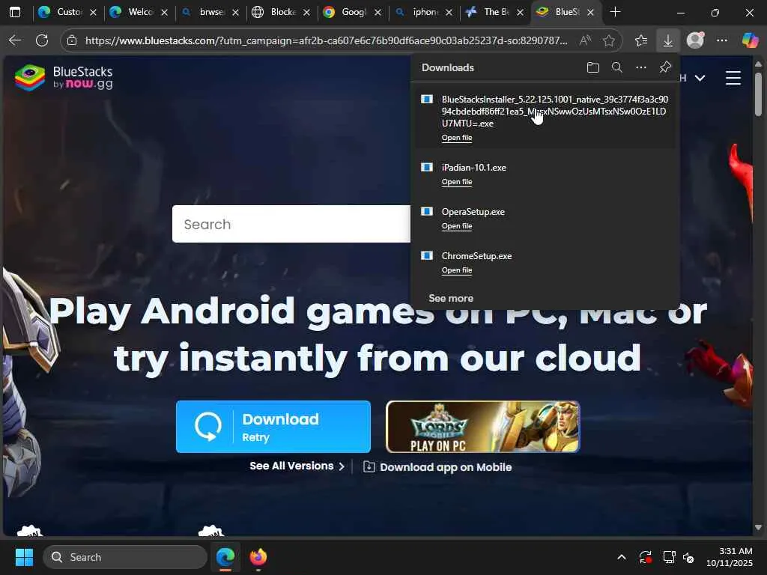The image size is (767, 575).
Task: Open a new browser tab
Action: click(x=616, y=12)
